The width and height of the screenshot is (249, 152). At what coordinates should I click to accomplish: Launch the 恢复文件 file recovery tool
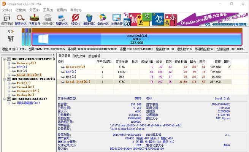click(34, 20)
